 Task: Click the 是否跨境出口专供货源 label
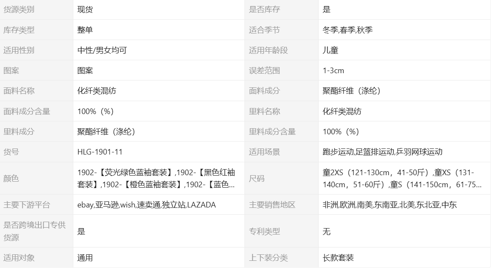tap(34, 231)
